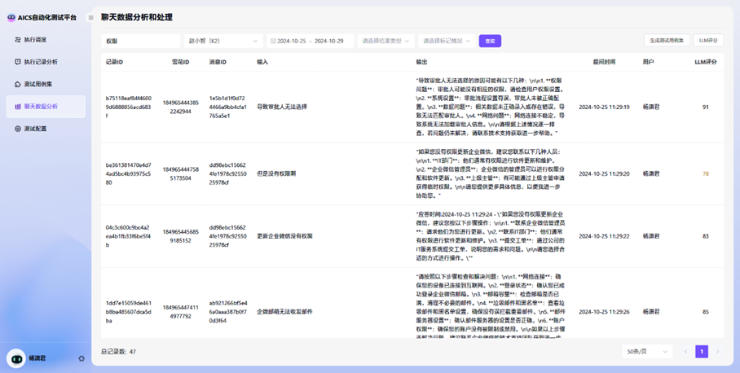Click the timestamp 2024-10-25 11:29:20

[x=604, y=173]
